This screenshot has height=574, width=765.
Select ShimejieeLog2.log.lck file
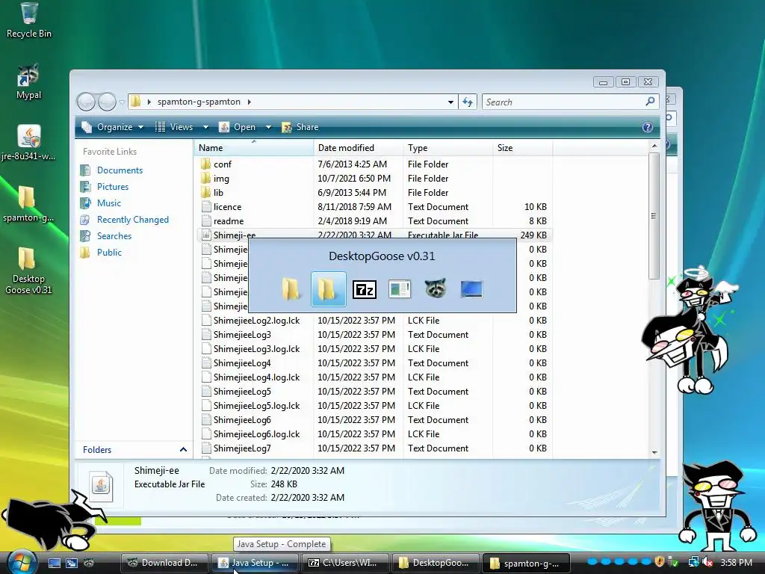point(376,320)
